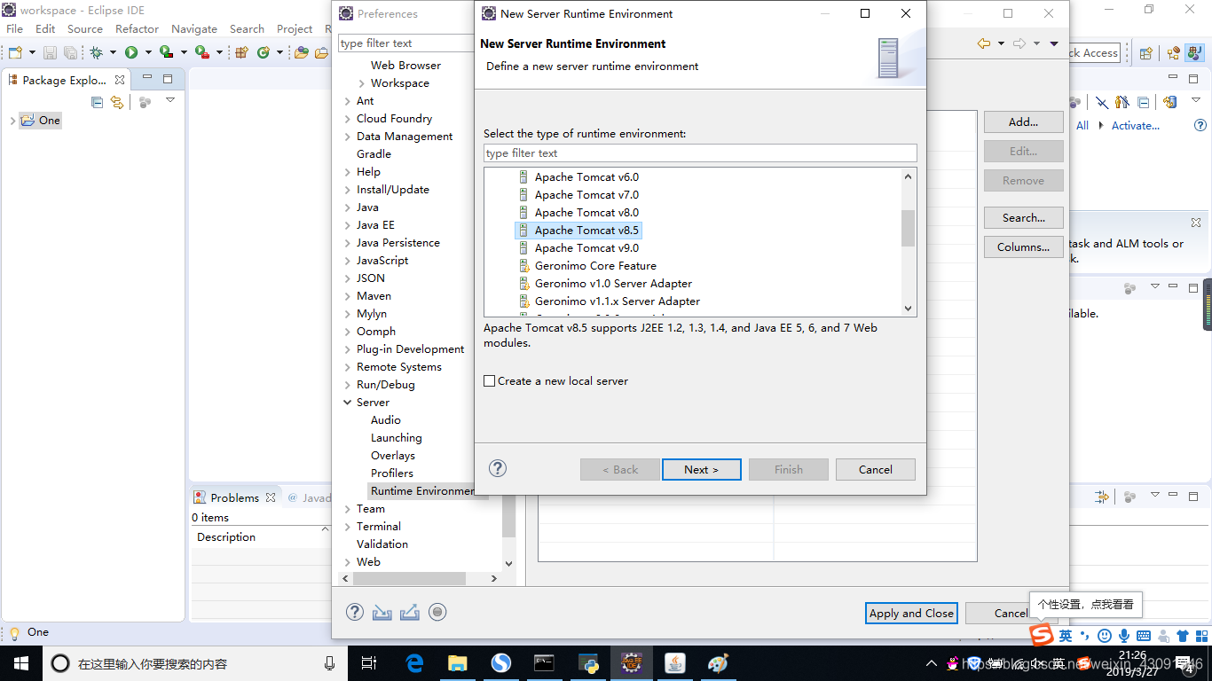Open the Refactor menu
Screen dimensions: 1212x681
point(138,28)
